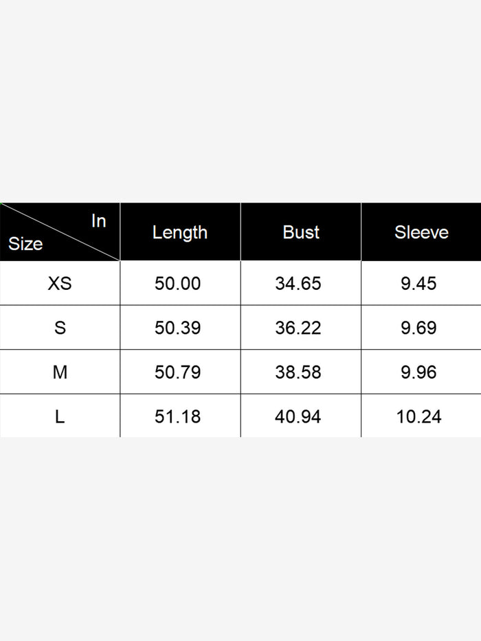Click the S sleeve value 9.69
This screenshot has height=641, width=481.
[418, 328]
